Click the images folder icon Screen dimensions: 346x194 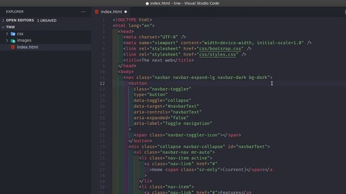tap(13, 40)
